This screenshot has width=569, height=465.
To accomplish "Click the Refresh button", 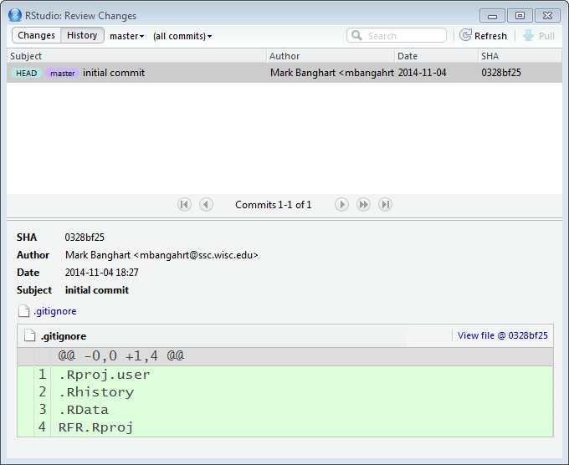I will pyautogui.click(x=483, y=36).
